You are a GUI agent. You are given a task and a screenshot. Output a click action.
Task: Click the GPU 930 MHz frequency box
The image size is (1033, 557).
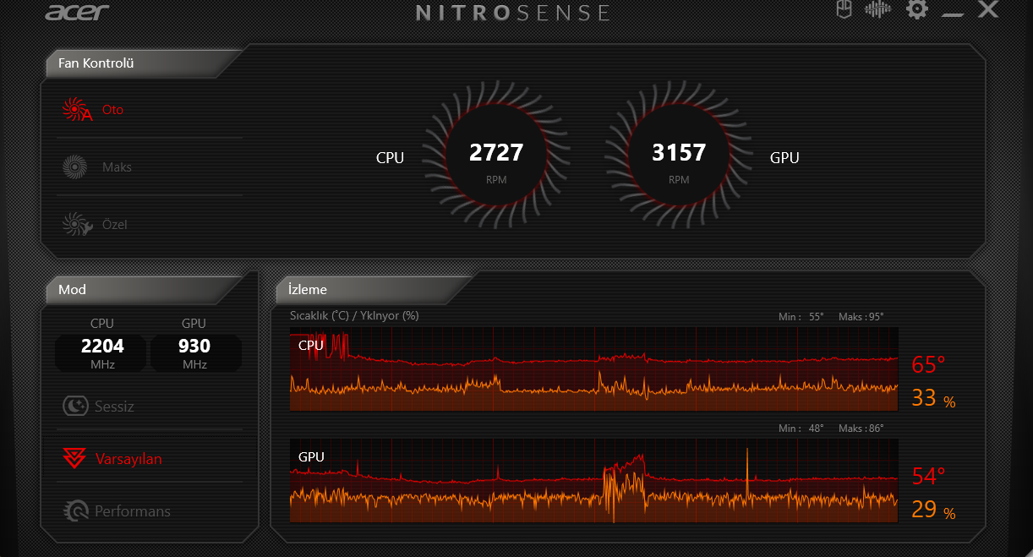(x=194, y=352)
